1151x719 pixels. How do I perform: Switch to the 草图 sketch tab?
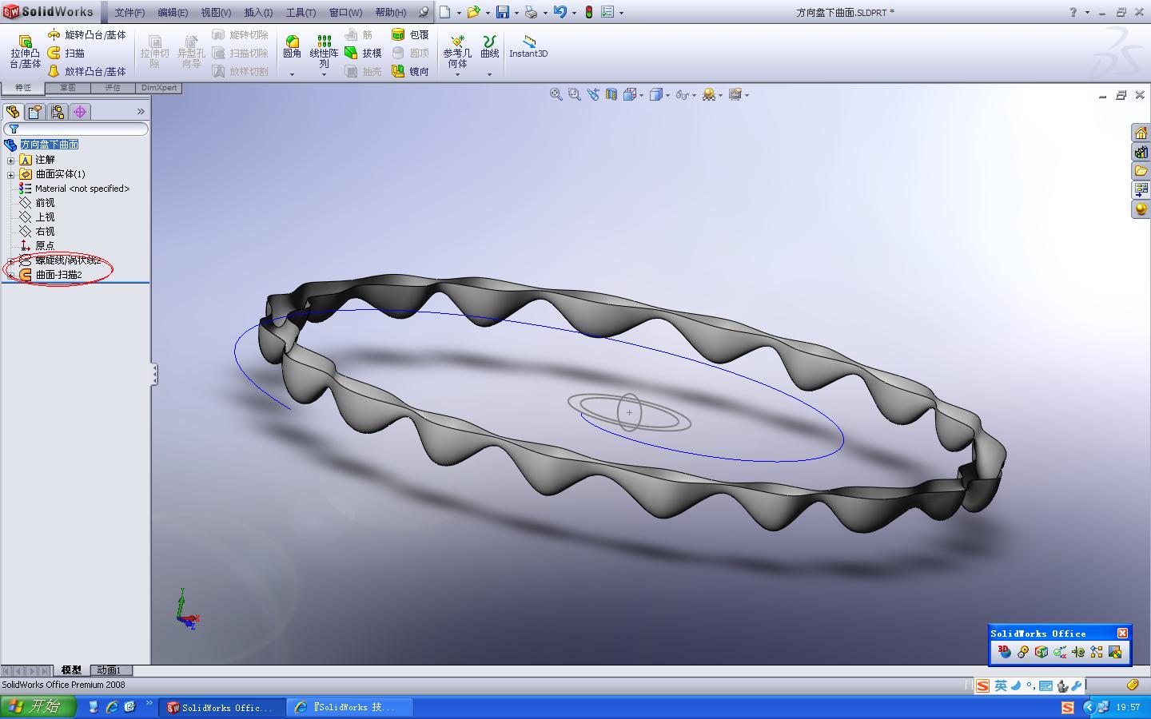point(68,88)
